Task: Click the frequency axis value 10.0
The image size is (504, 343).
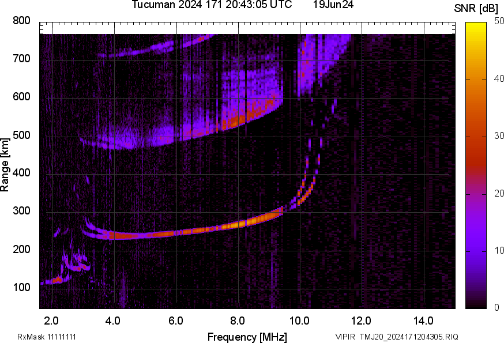Action: 299,321
